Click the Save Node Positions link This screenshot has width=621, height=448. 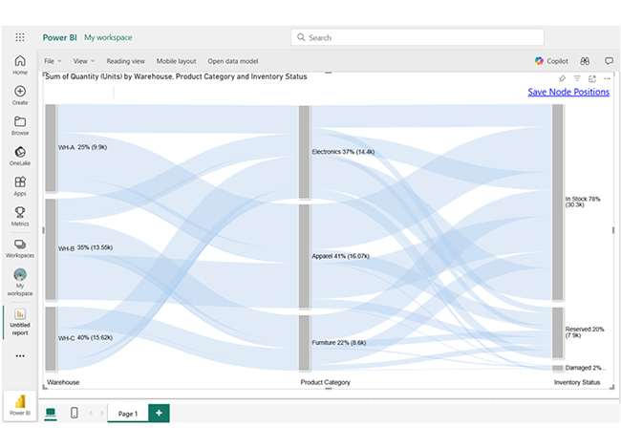567,92
